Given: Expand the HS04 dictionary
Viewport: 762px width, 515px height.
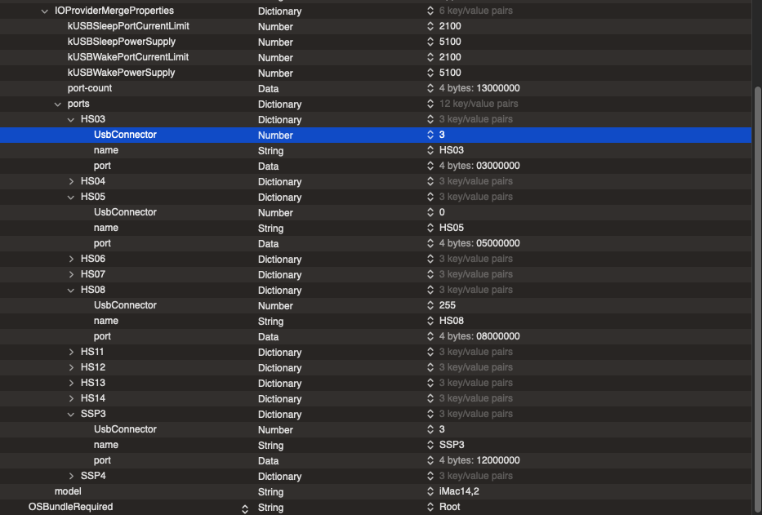Looking at the screenshot, I should tap(71, 181).
